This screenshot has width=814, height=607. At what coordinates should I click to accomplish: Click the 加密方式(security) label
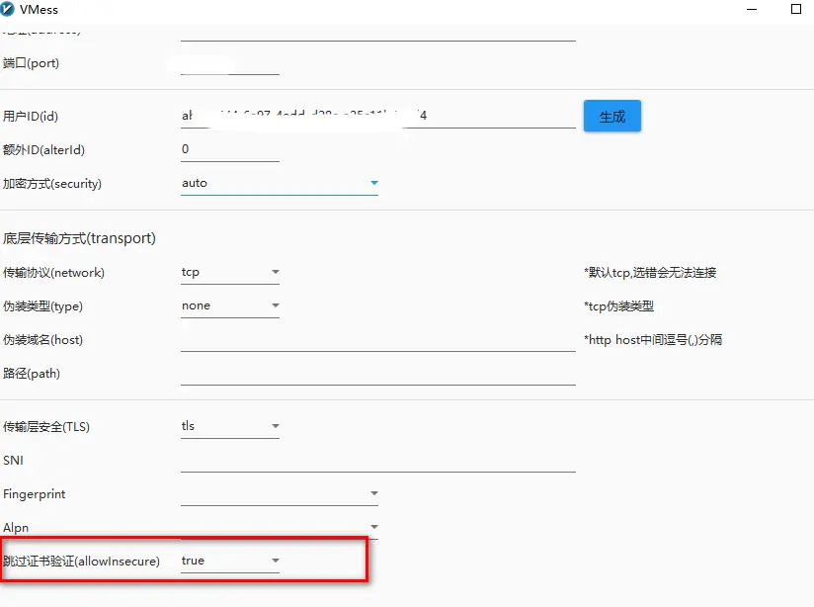52,184
